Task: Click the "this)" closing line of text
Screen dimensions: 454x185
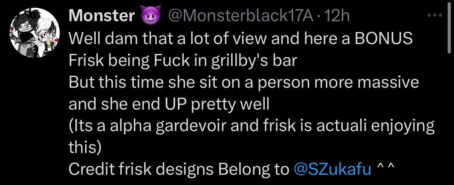Action: click(85, 148)
